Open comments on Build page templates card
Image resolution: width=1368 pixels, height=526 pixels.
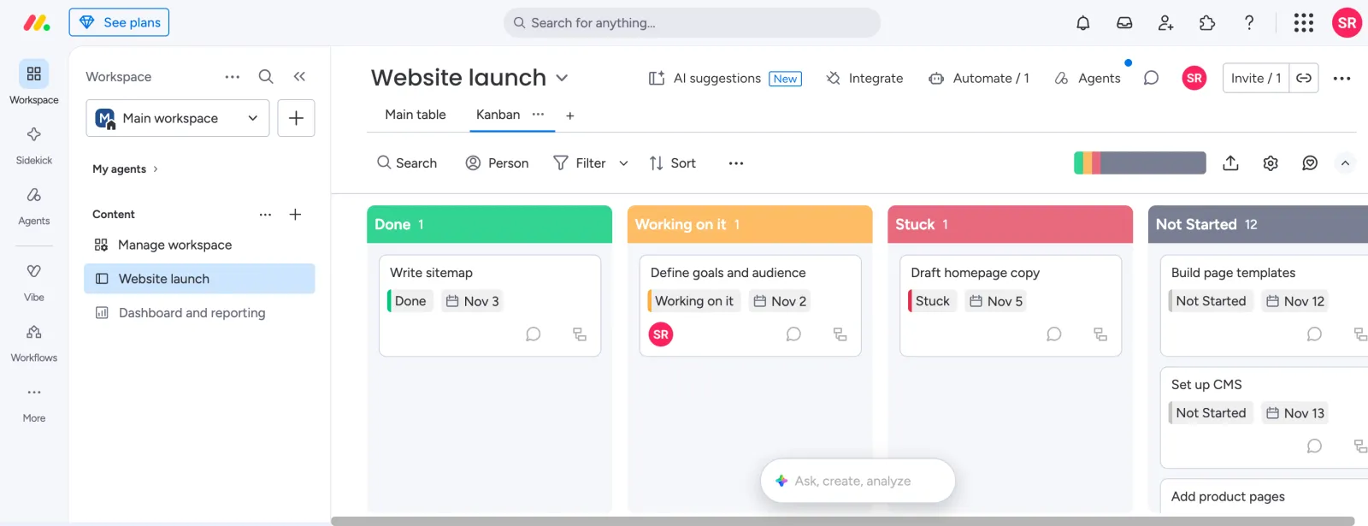point(1314,334)
